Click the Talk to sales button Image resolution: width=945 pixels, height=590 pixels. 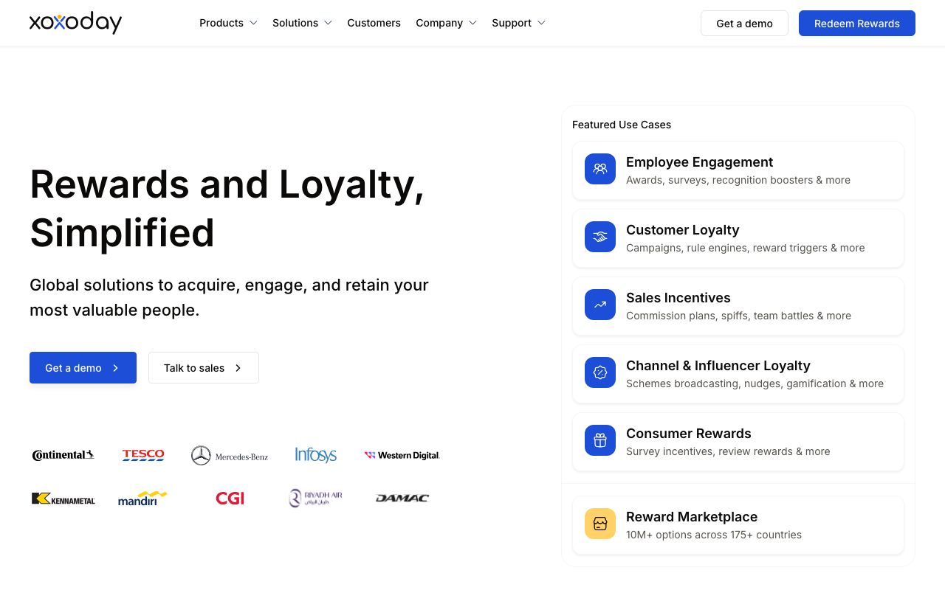pyautogui.click(x=204, y=367)
